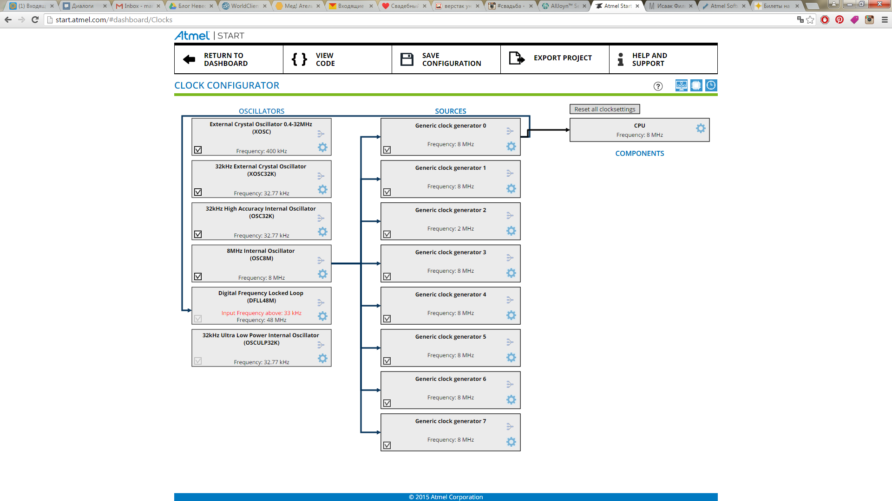Viewport: 892px width, 501px height.
Task: Open settings gear for Generic clock generator 6
Action: coord(511,400)
